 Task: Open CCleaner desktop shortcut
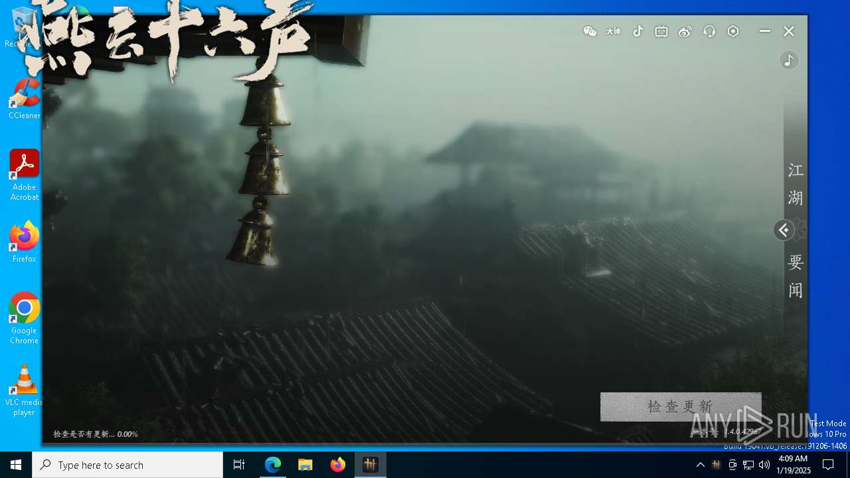coord(25,98)
